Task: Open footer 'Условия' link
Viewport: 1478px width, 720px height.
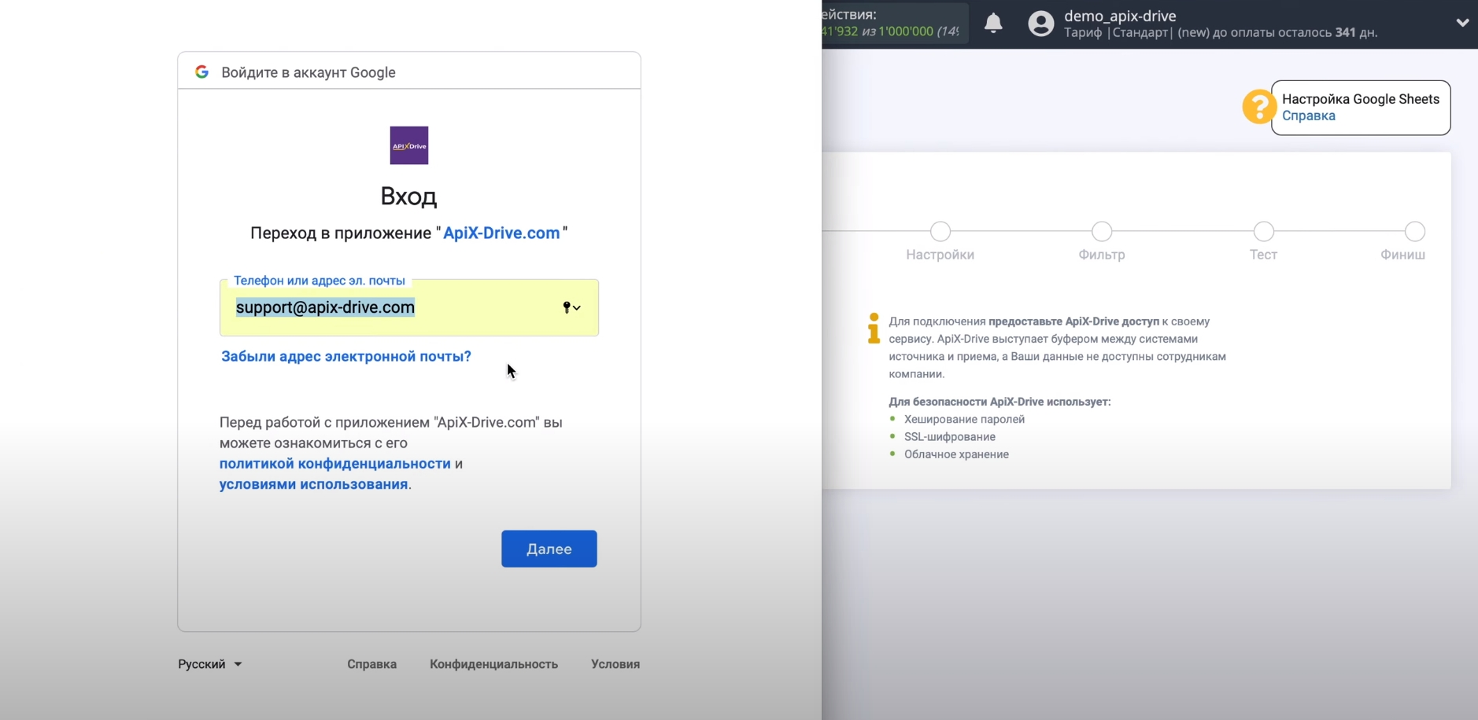Action: click(x=615, y=664)
